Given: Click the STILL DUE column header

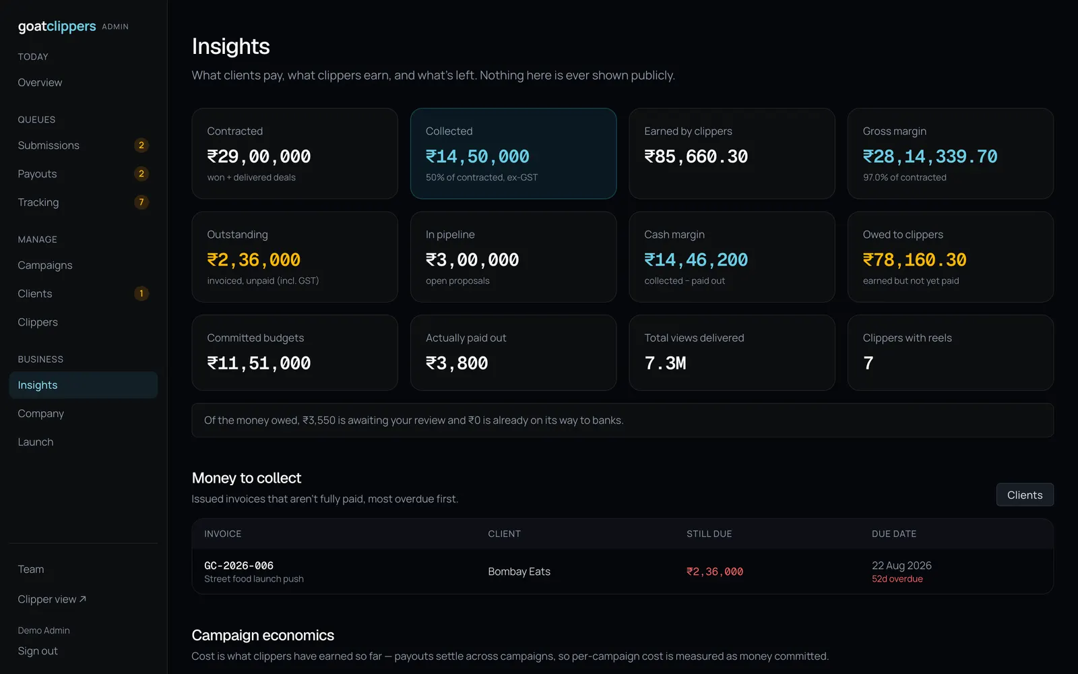Looking at the screenshot, I should pyautogui.click(x=709, y=534).
